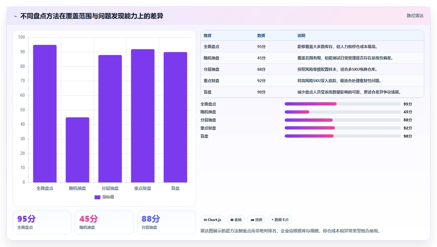Click the 92分 cell in the table

[x=261, y=81]
